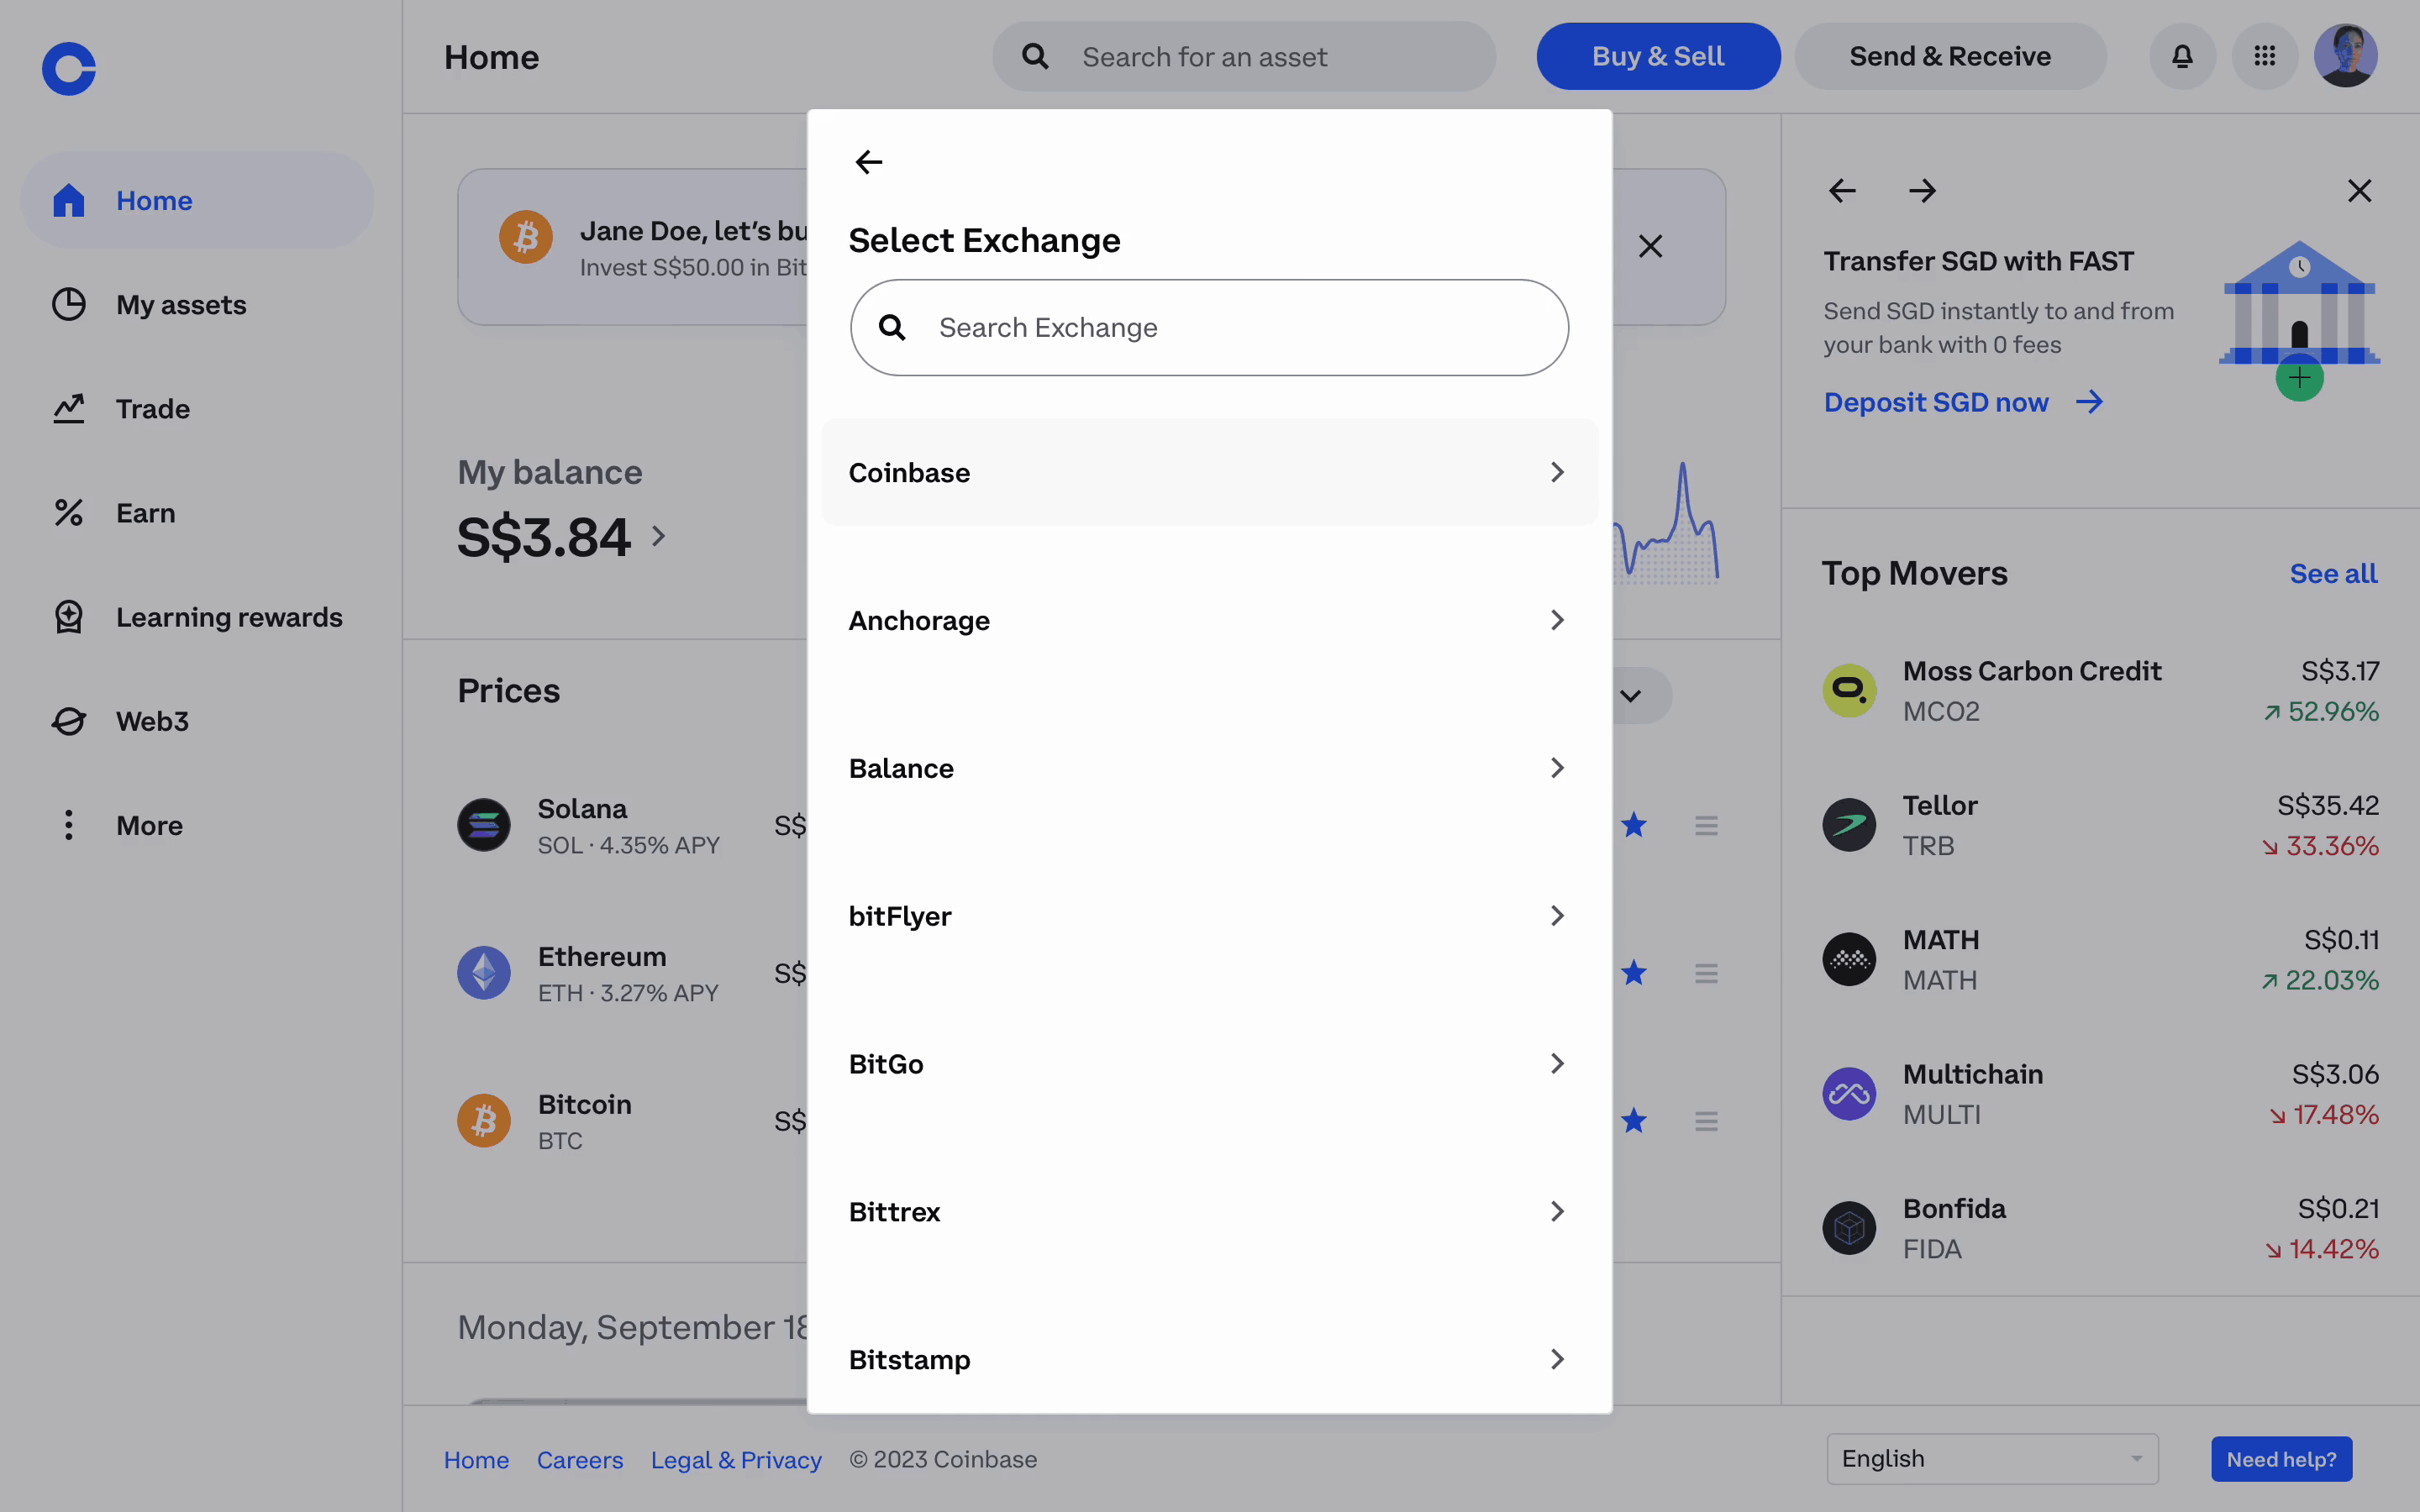Expand the bitFlyer exchange option
The width and height of the screenshot is (2420, 1512).
point(1208,916)
